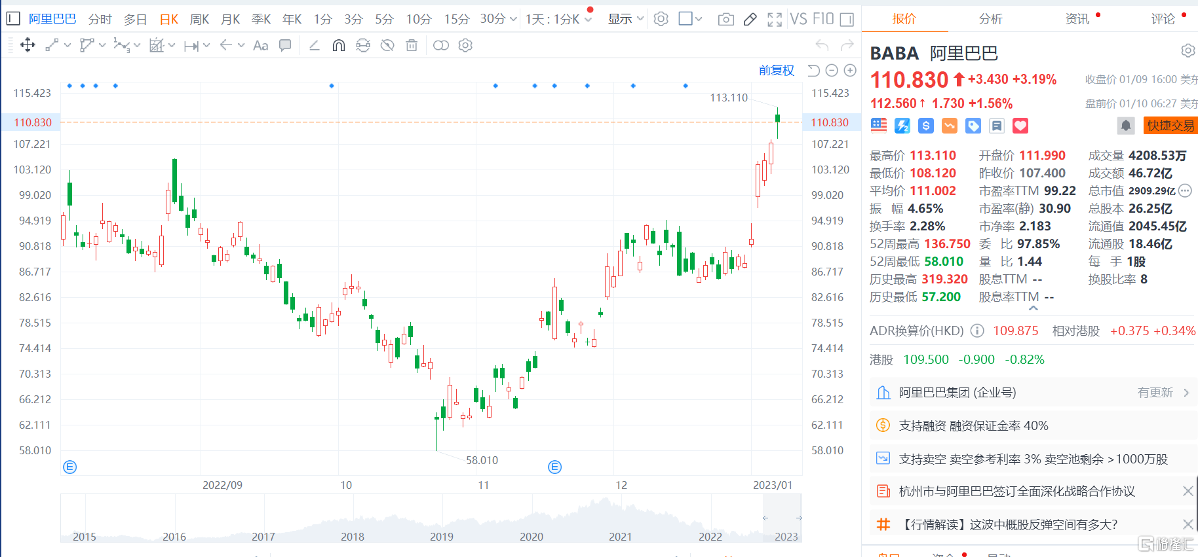Enter fullscreen chart mode

coord(775,20)
